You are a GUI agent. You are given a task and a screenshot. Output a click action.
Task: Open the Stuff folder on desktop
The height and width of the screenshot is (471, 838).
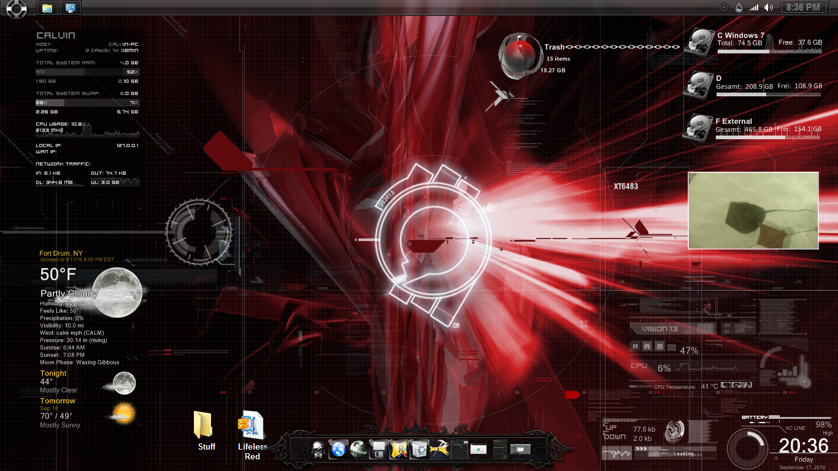point(204,425)
